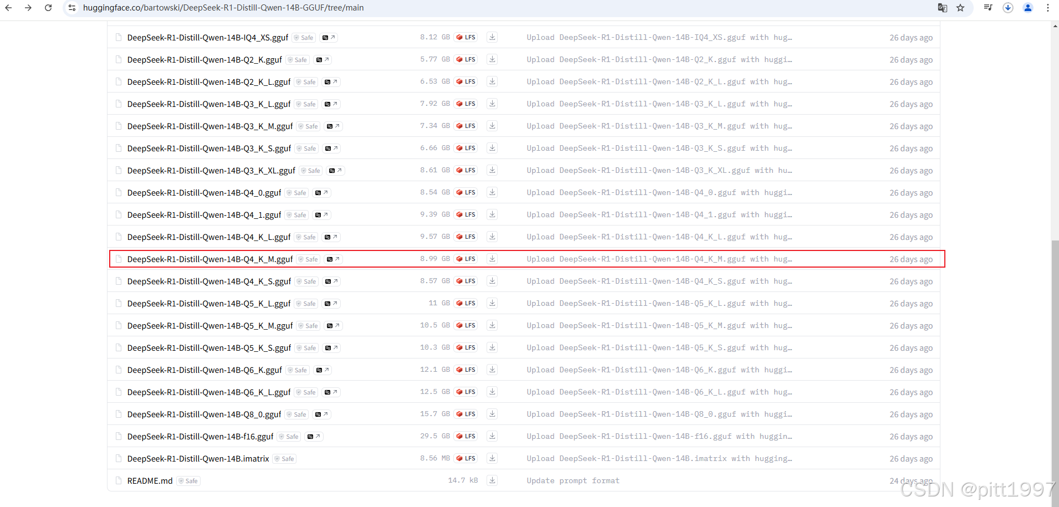Open the README.md file link
This screenshot has height=507, width=1059.
point(150,481)
